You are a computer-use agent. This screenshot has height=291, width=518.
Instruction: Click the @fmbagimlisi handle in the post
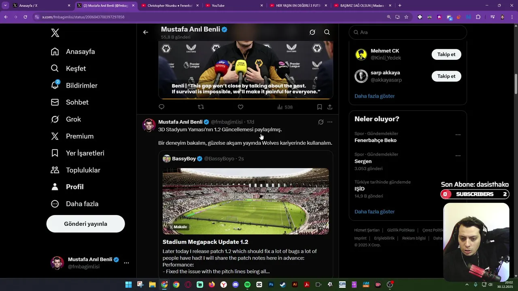[x=227, y=122]
